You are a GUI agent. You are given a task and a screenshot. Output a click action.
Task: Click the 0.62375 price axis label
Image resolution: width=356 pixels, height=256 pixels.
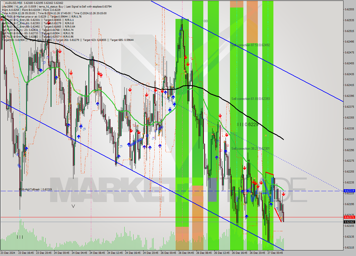tap(349, 107)
